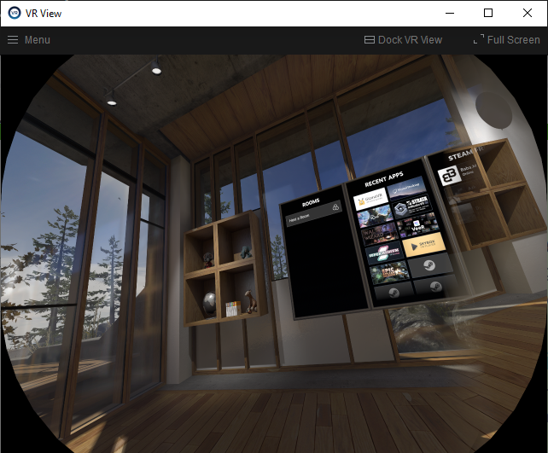
Task: Open the colorful game tile below GizmoVR
Action: click(376, 216)
